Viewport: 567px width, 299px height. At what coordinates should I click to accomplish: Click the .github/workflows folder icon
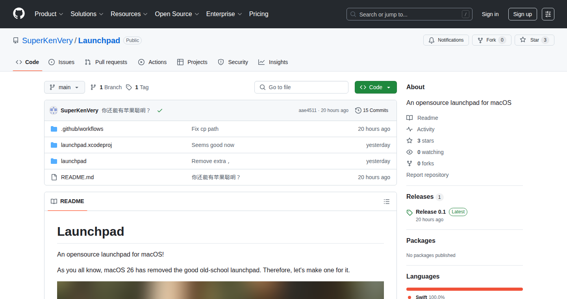click(54, 129)
